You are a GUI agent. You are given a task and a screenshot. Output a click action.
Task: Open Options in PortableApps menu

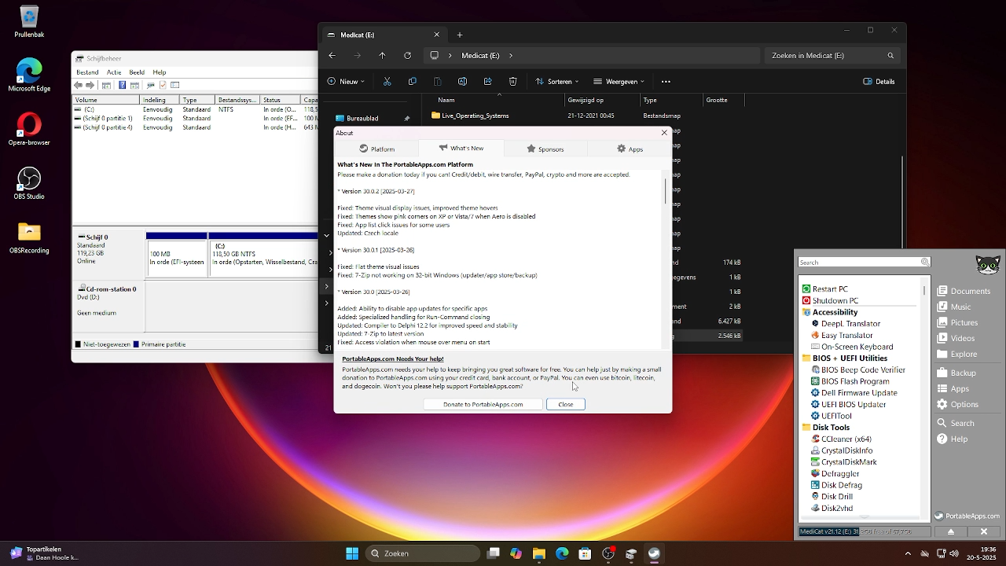(958, 404)
